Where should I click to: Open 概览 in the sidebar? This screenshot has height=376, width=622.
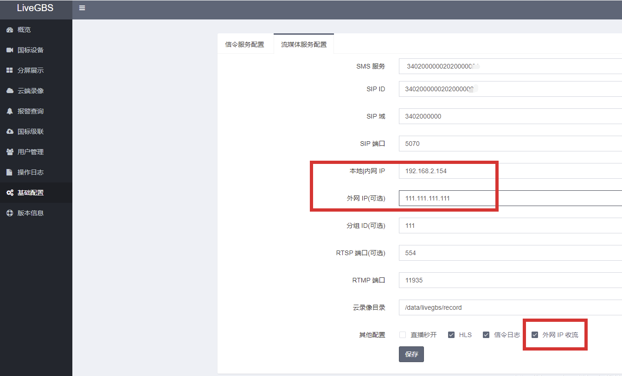point(36,30)
